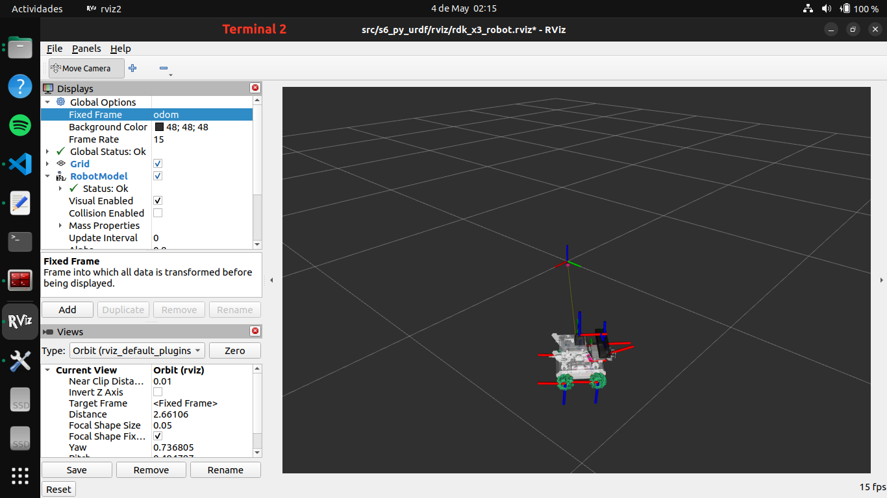Click the Views panel header icon
Image resolution: width=887 pixels, height=498 pixels.
(49, 331)
